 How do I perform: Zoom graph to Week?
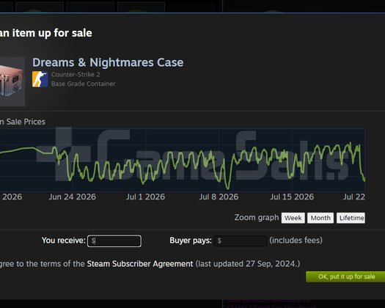pos(293,218)
